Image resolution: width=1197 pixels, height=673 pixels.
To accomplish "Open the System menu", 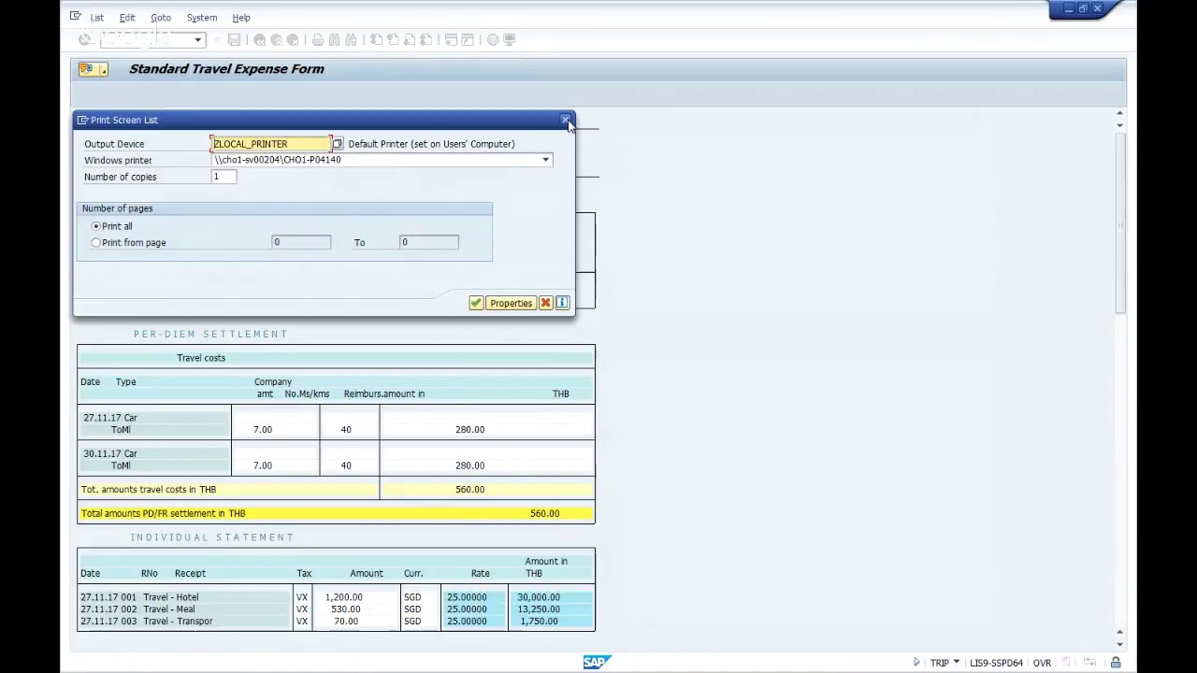I will [202, 17].
